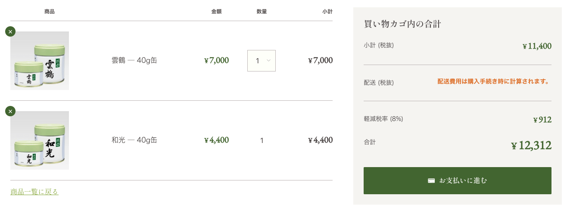Screen dimensions: 567x205
Task: Proceed to payment with お支払いに進む
Action: [458, 180]
